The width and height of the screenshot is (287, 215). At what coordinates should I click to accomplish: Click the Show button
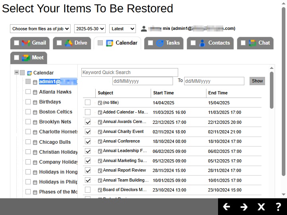(257, 81)
